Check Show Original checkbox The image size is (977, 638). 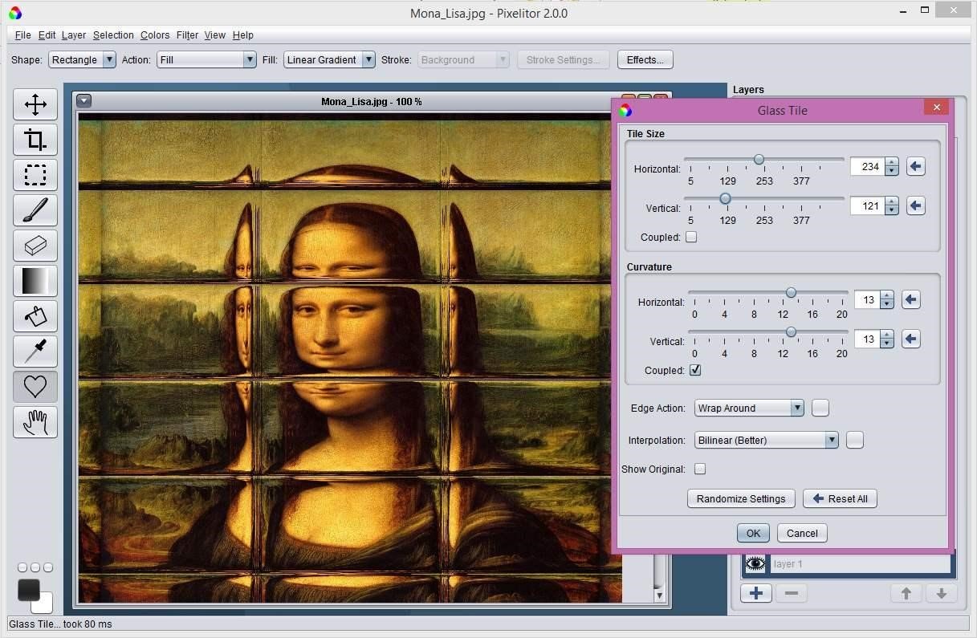[700, 469]
